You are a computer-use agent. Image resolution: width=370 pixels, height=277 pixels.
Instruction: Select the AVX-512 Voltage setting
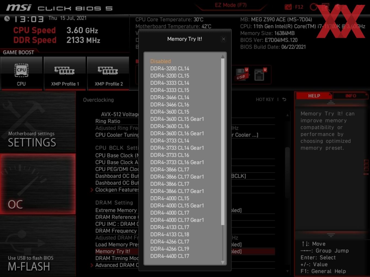120,114
